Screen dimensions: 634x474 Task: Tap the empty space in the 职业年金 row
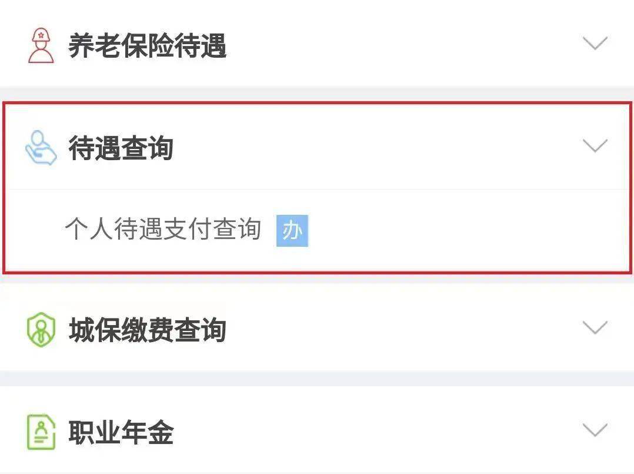point(376,432)
